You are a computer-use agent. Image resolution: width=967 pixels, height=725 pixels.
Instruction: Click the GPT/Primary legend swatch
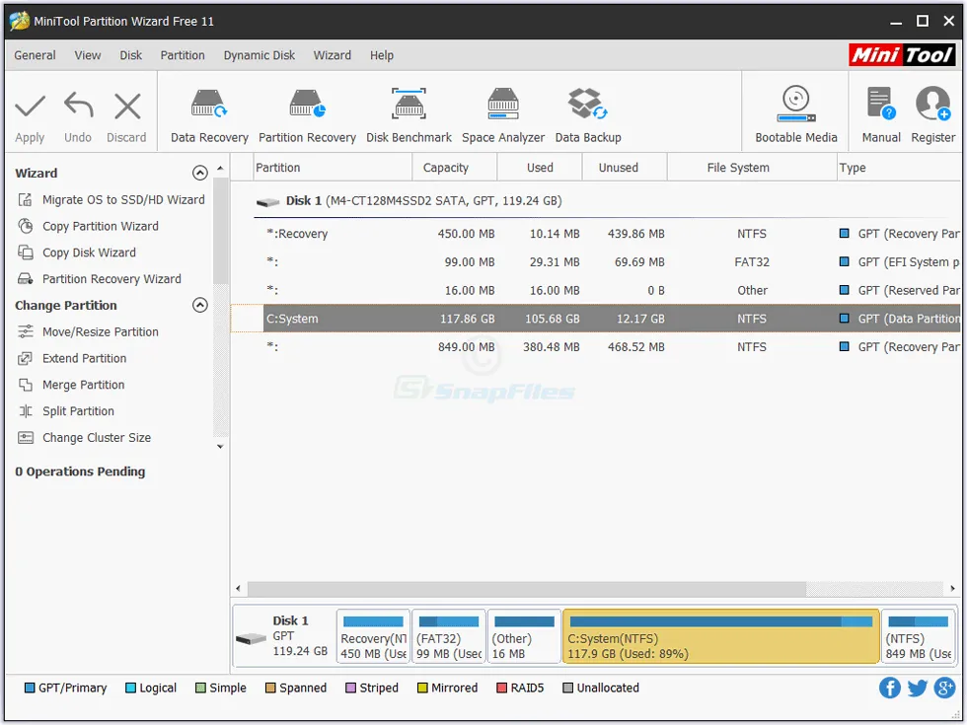tap(29, 689)
